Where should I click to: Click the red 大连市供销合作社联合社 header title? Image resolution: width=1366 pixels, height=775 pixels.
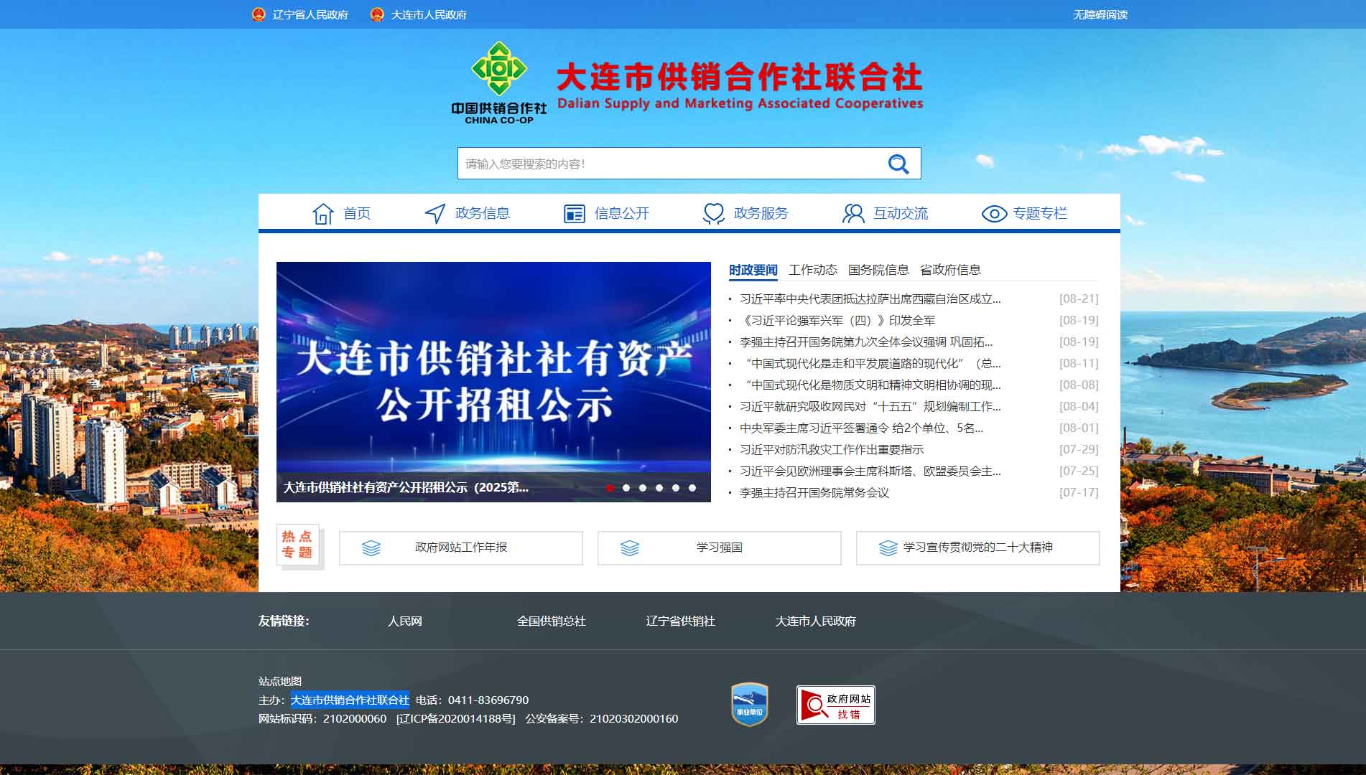click(740, 77)
